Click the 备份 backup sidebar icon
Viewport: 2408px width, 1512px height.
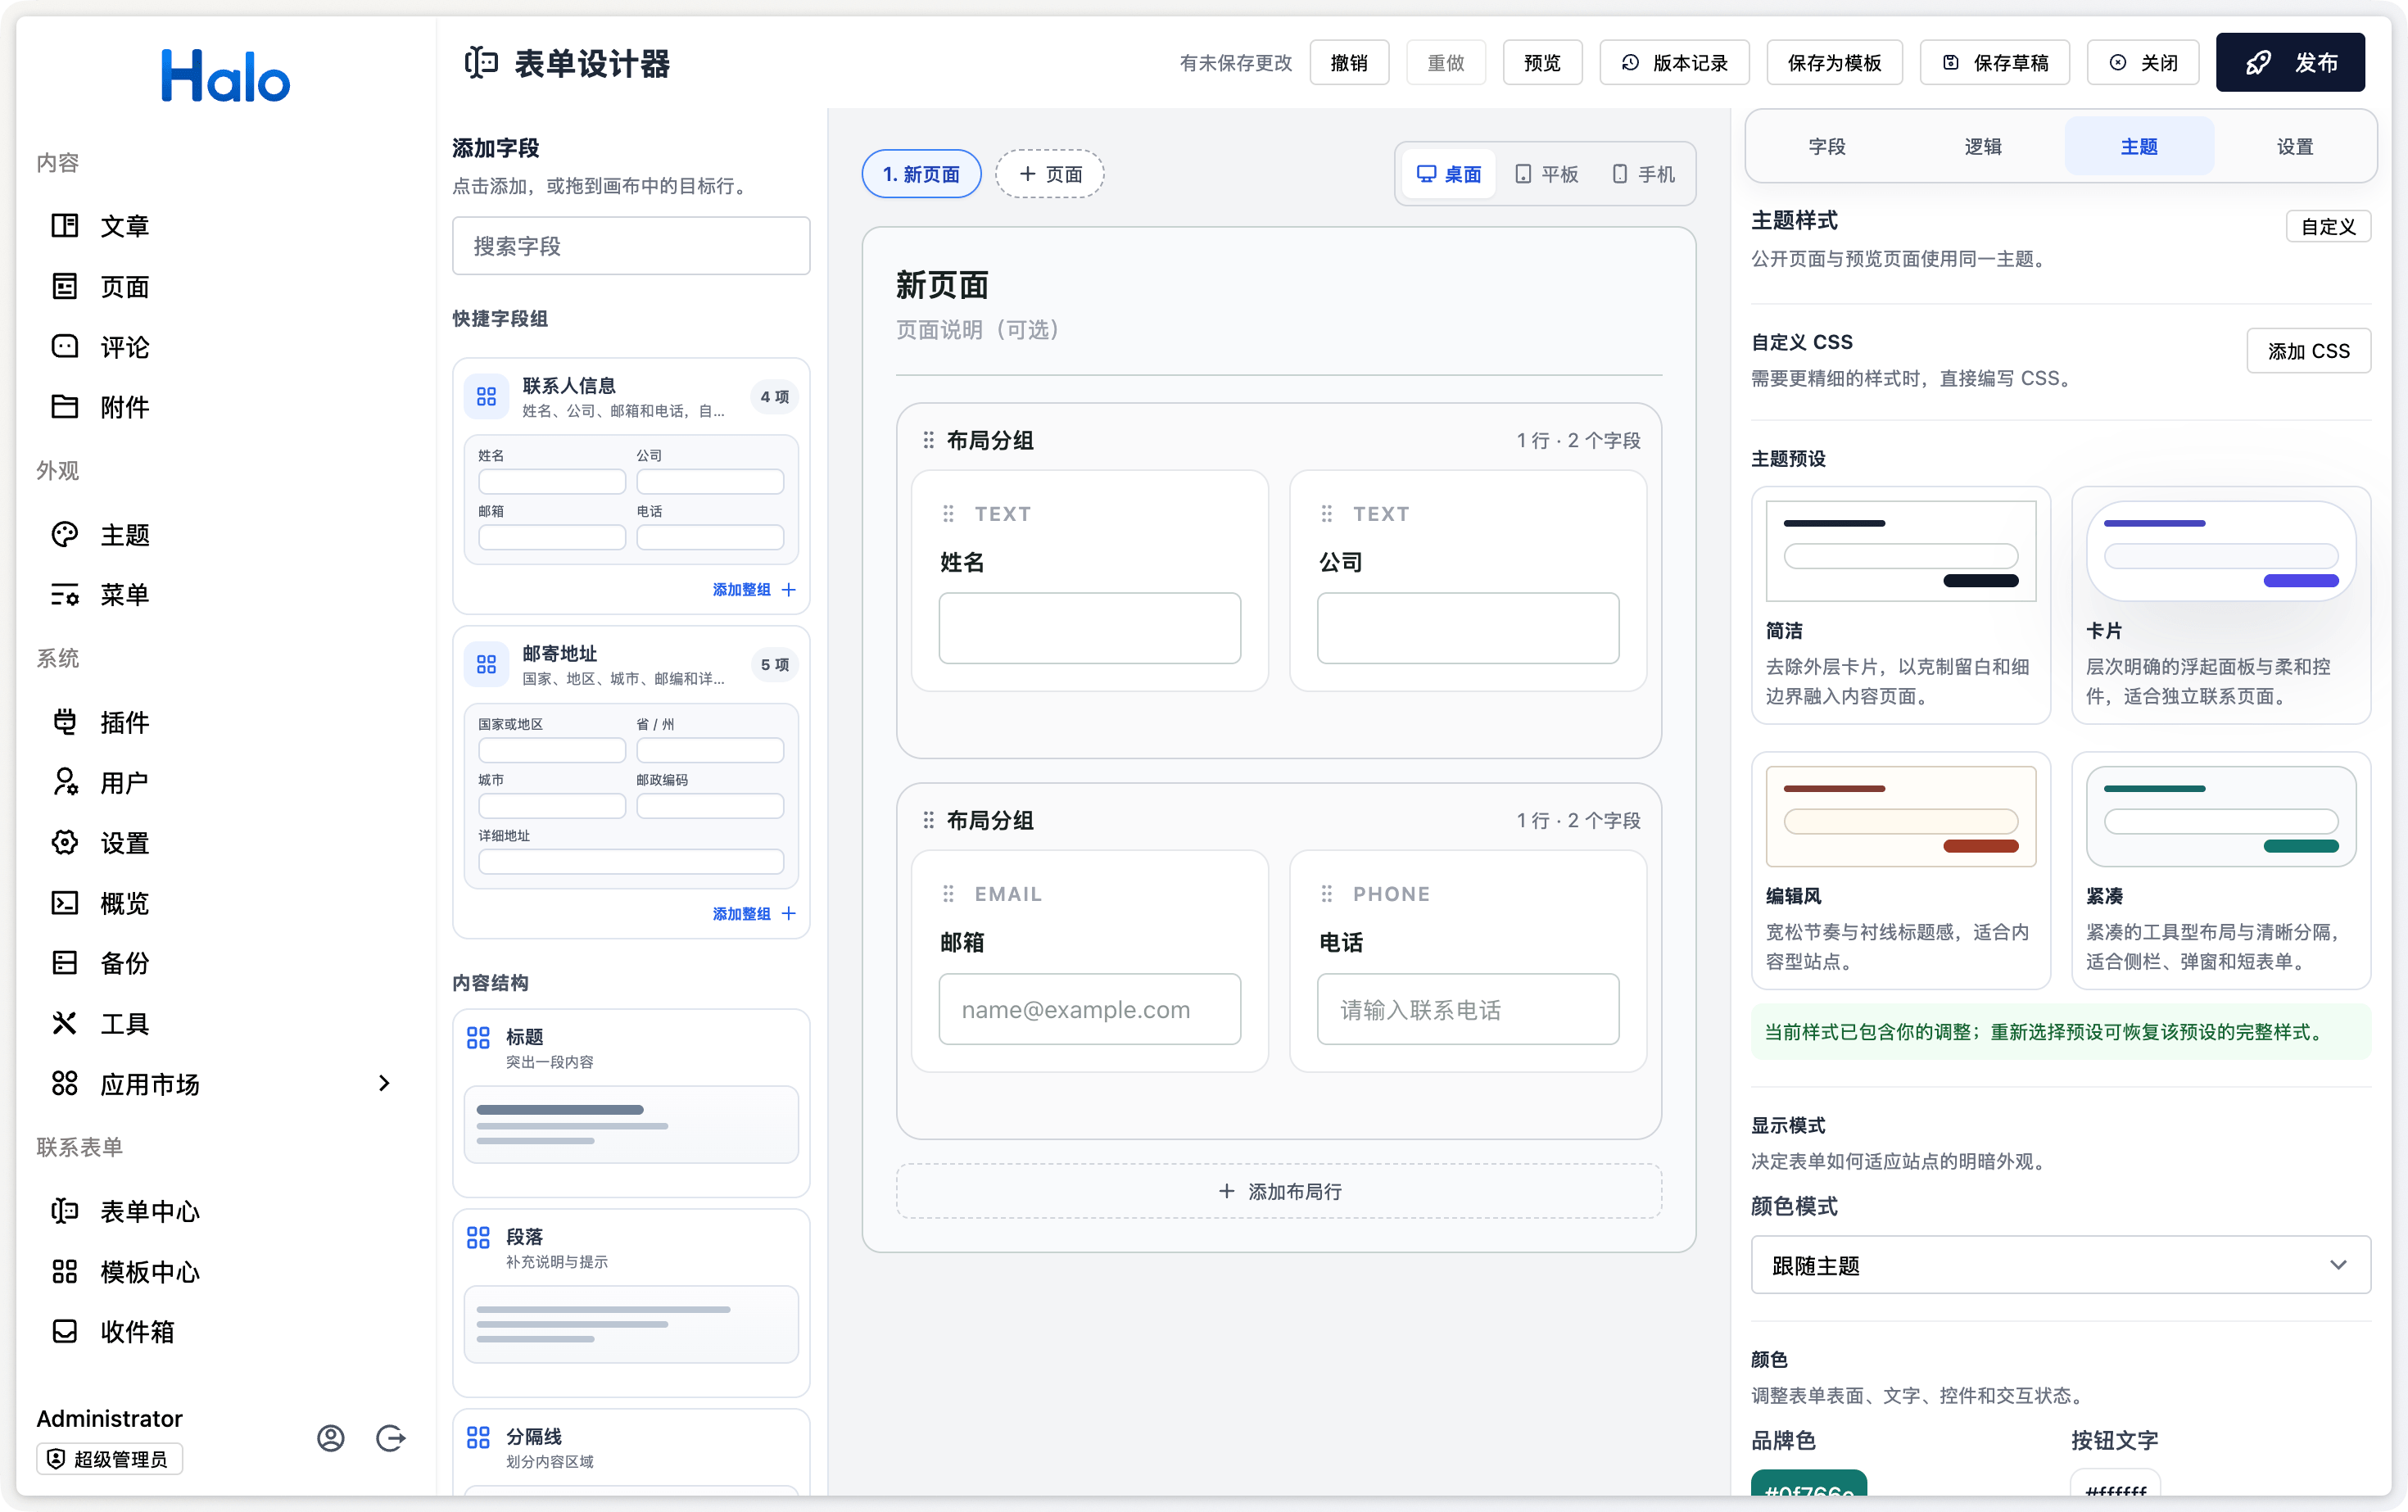point(65,963)
